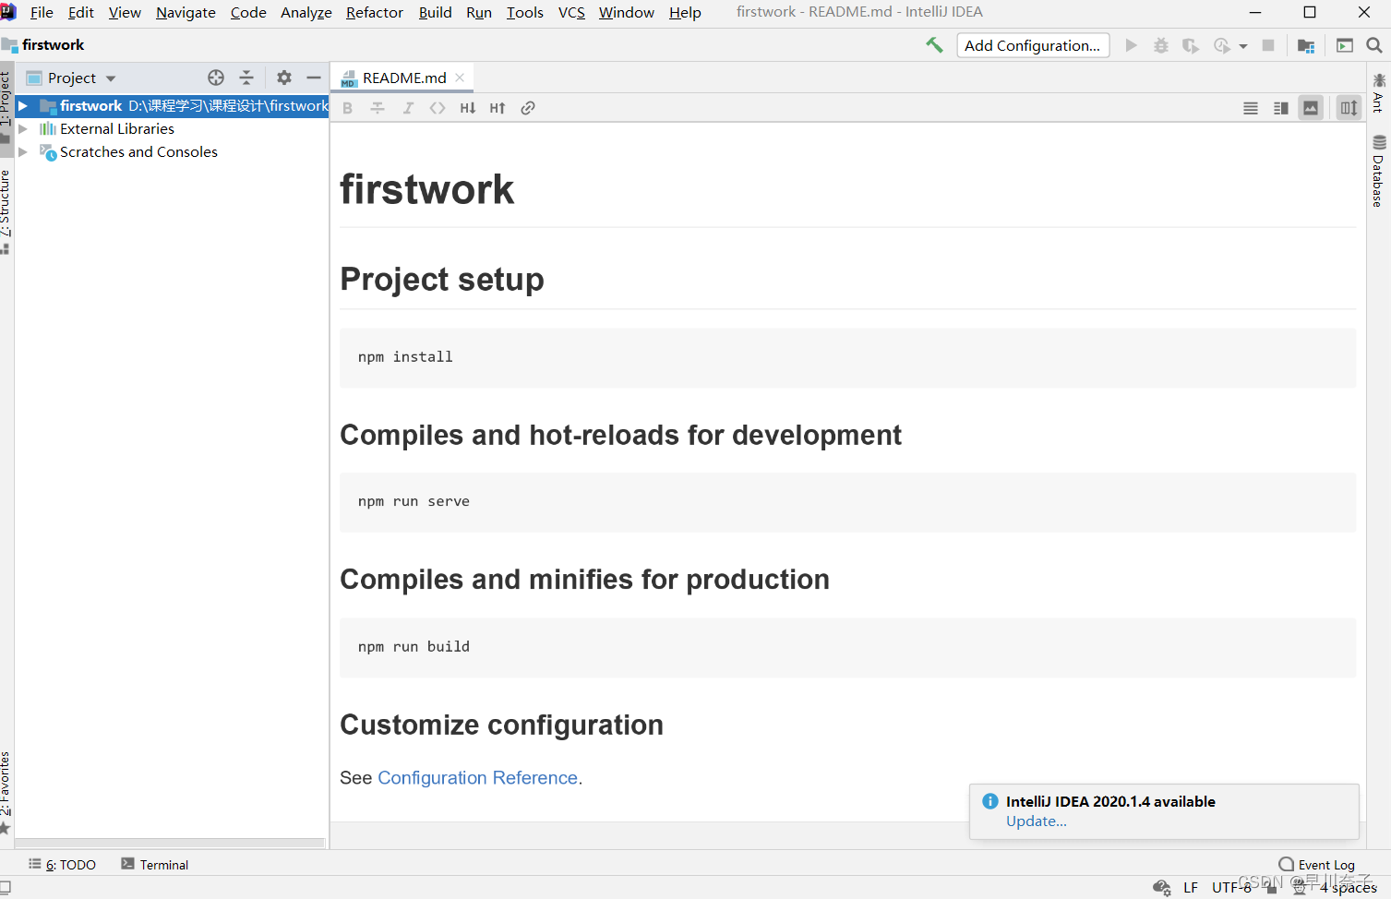The height and width of the screenshot is (899, 1391).
Task: Switch to editor-only view mode
Action: 1251,108
